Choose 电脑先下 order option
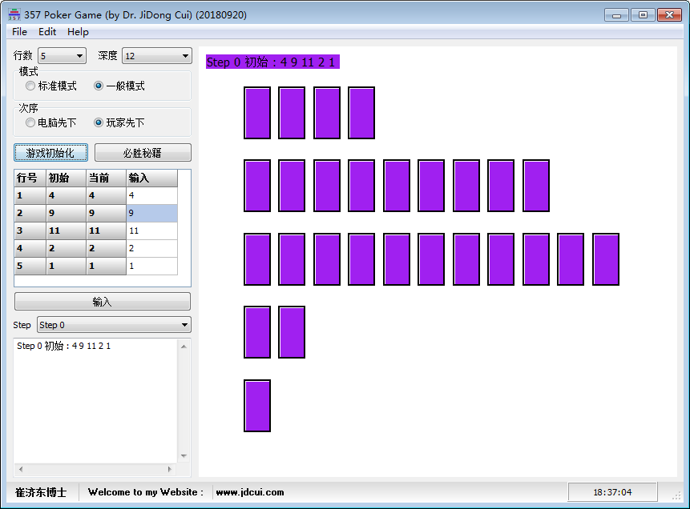Image resolution: width=690 pixels, height=509 pixels. point(51,122)
